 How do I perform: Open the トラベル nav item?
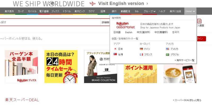[67, 11]
